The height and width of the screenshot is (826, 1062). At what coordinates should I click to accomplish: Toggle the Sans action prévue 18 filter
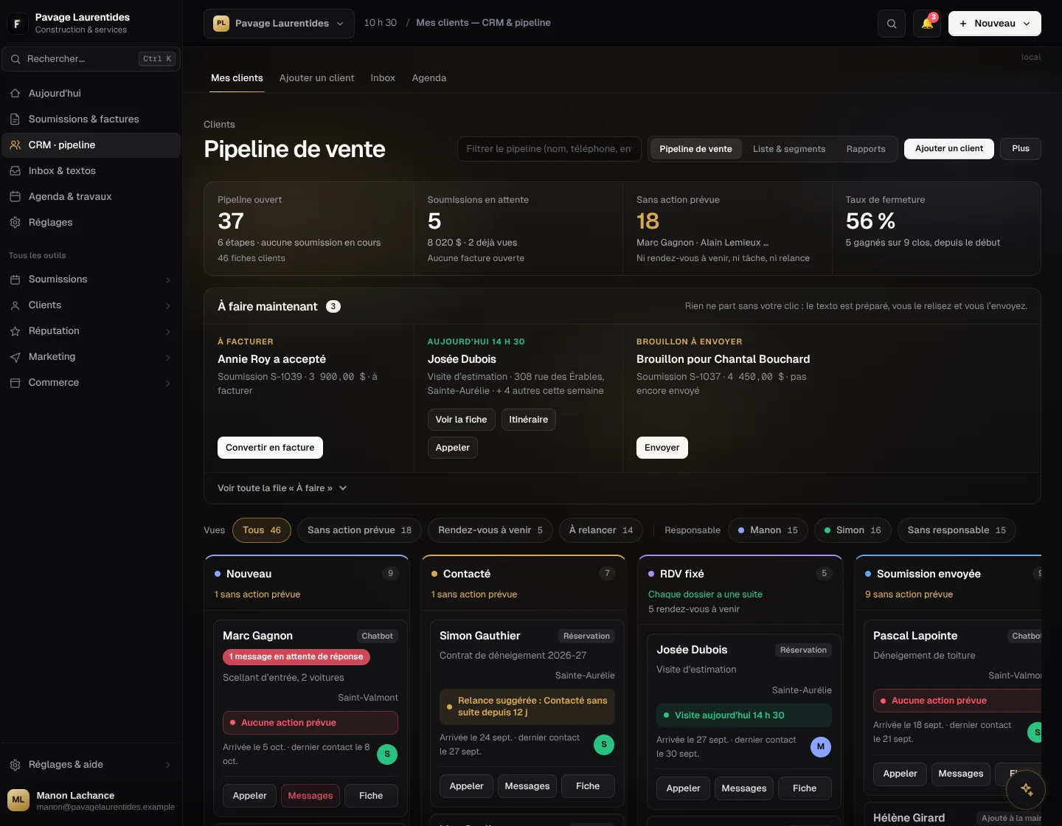tap(360, 530)
